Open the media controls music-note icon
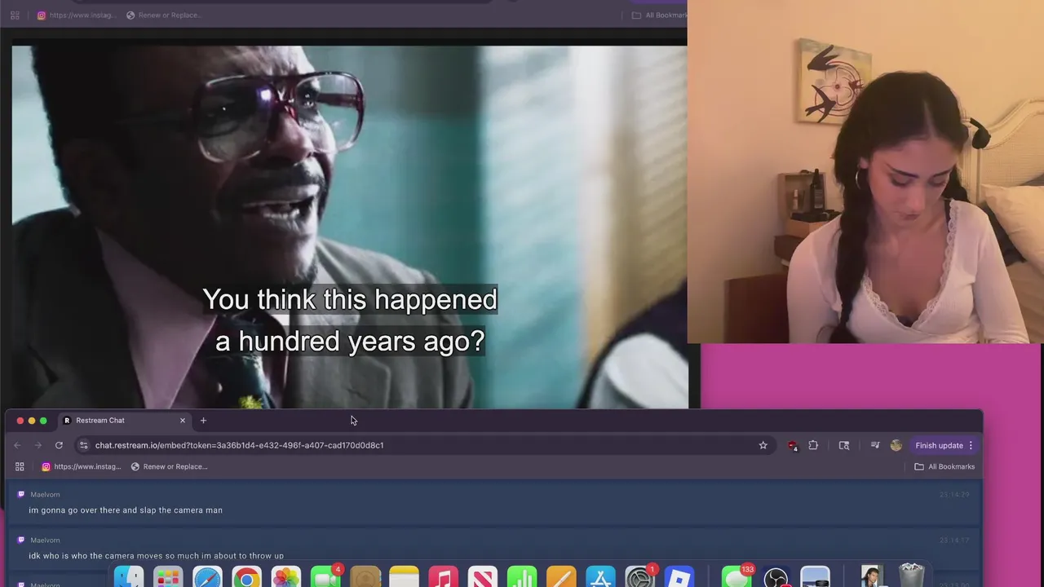 click(875, 445)
